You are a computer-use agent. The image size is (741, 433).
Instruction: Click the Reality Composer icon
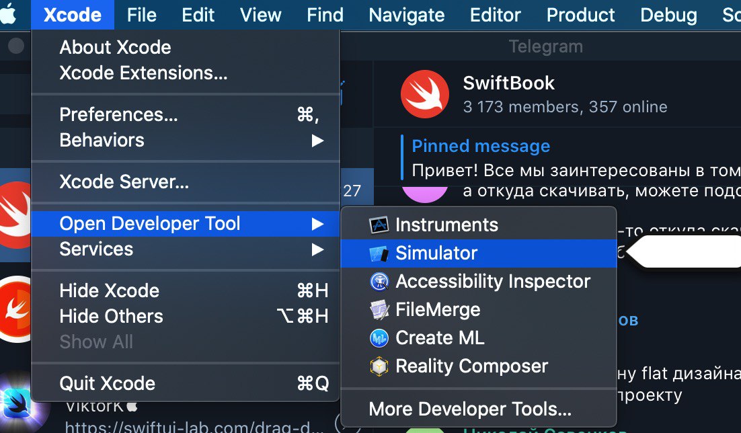[x=379, y=366]
